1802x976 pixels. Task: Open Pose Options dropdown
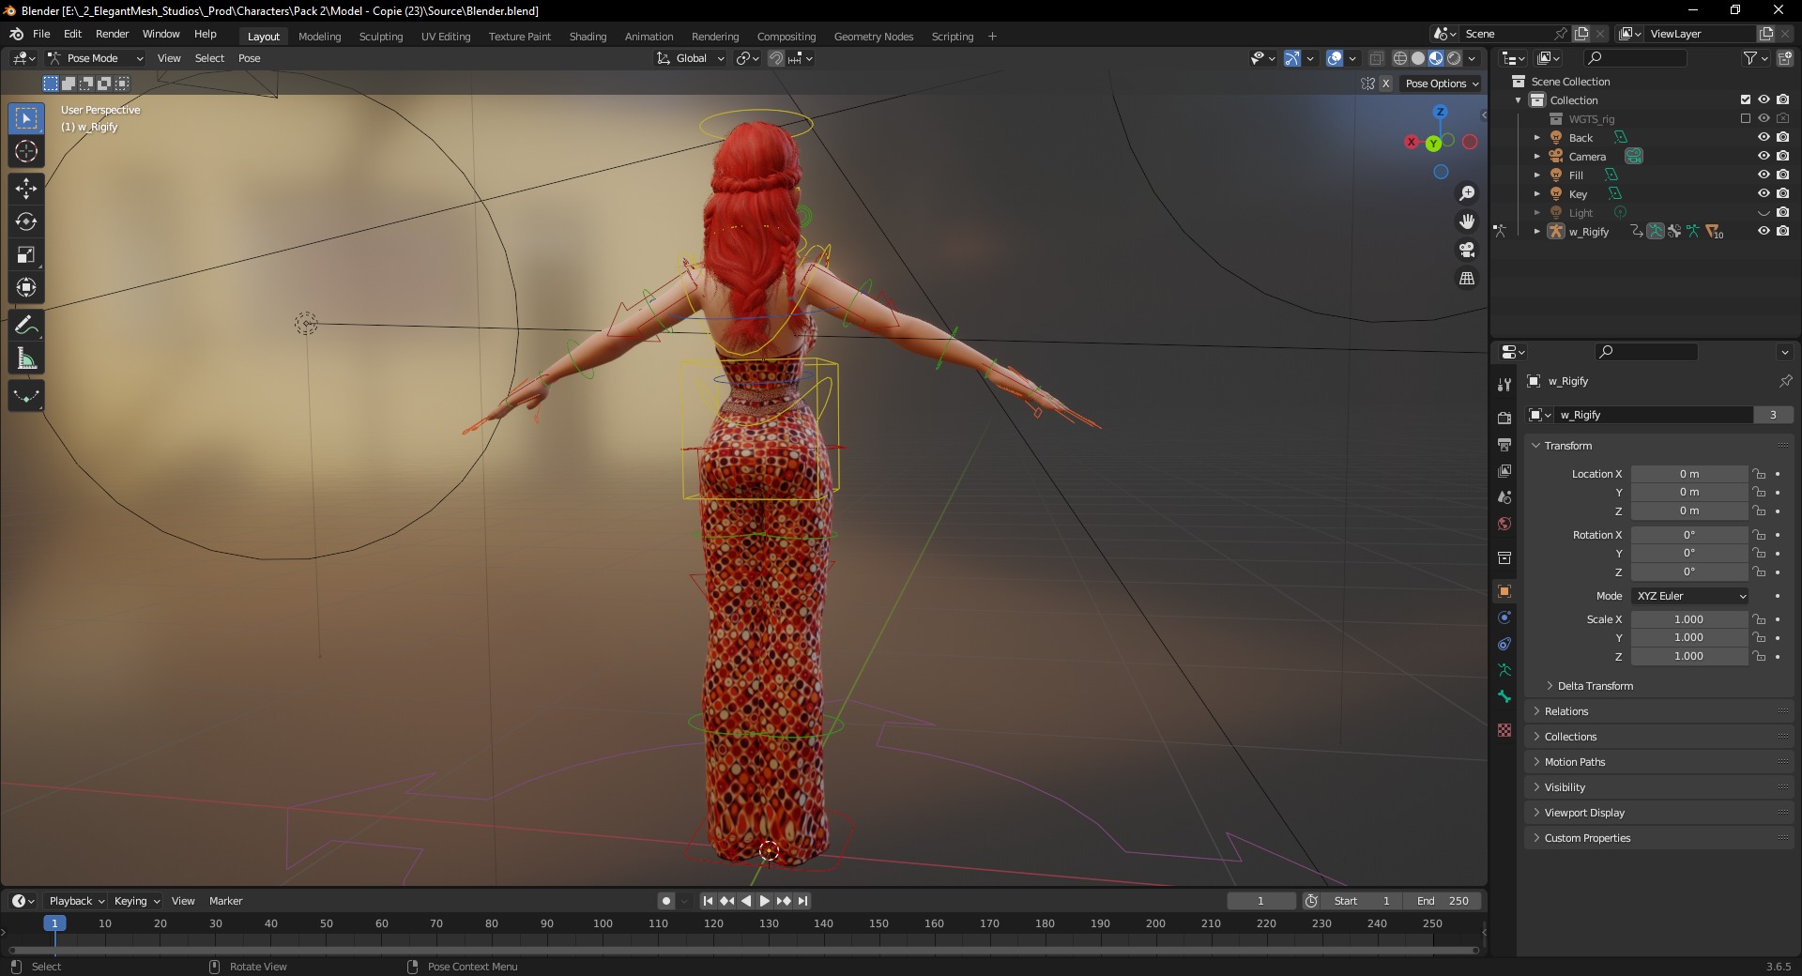pos(1442,84)
